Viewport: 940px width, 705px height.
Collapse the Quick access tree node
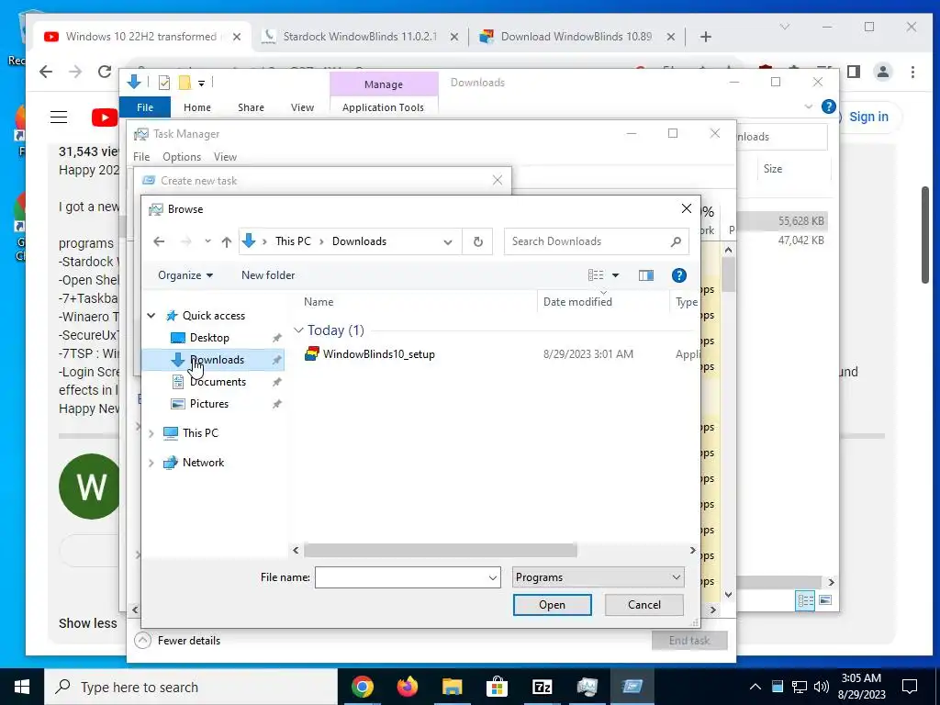(x=151, y=316)
